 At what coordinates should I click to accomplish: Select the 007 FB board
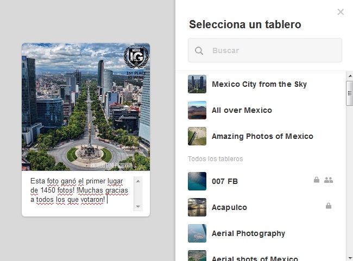click(261, 181)
